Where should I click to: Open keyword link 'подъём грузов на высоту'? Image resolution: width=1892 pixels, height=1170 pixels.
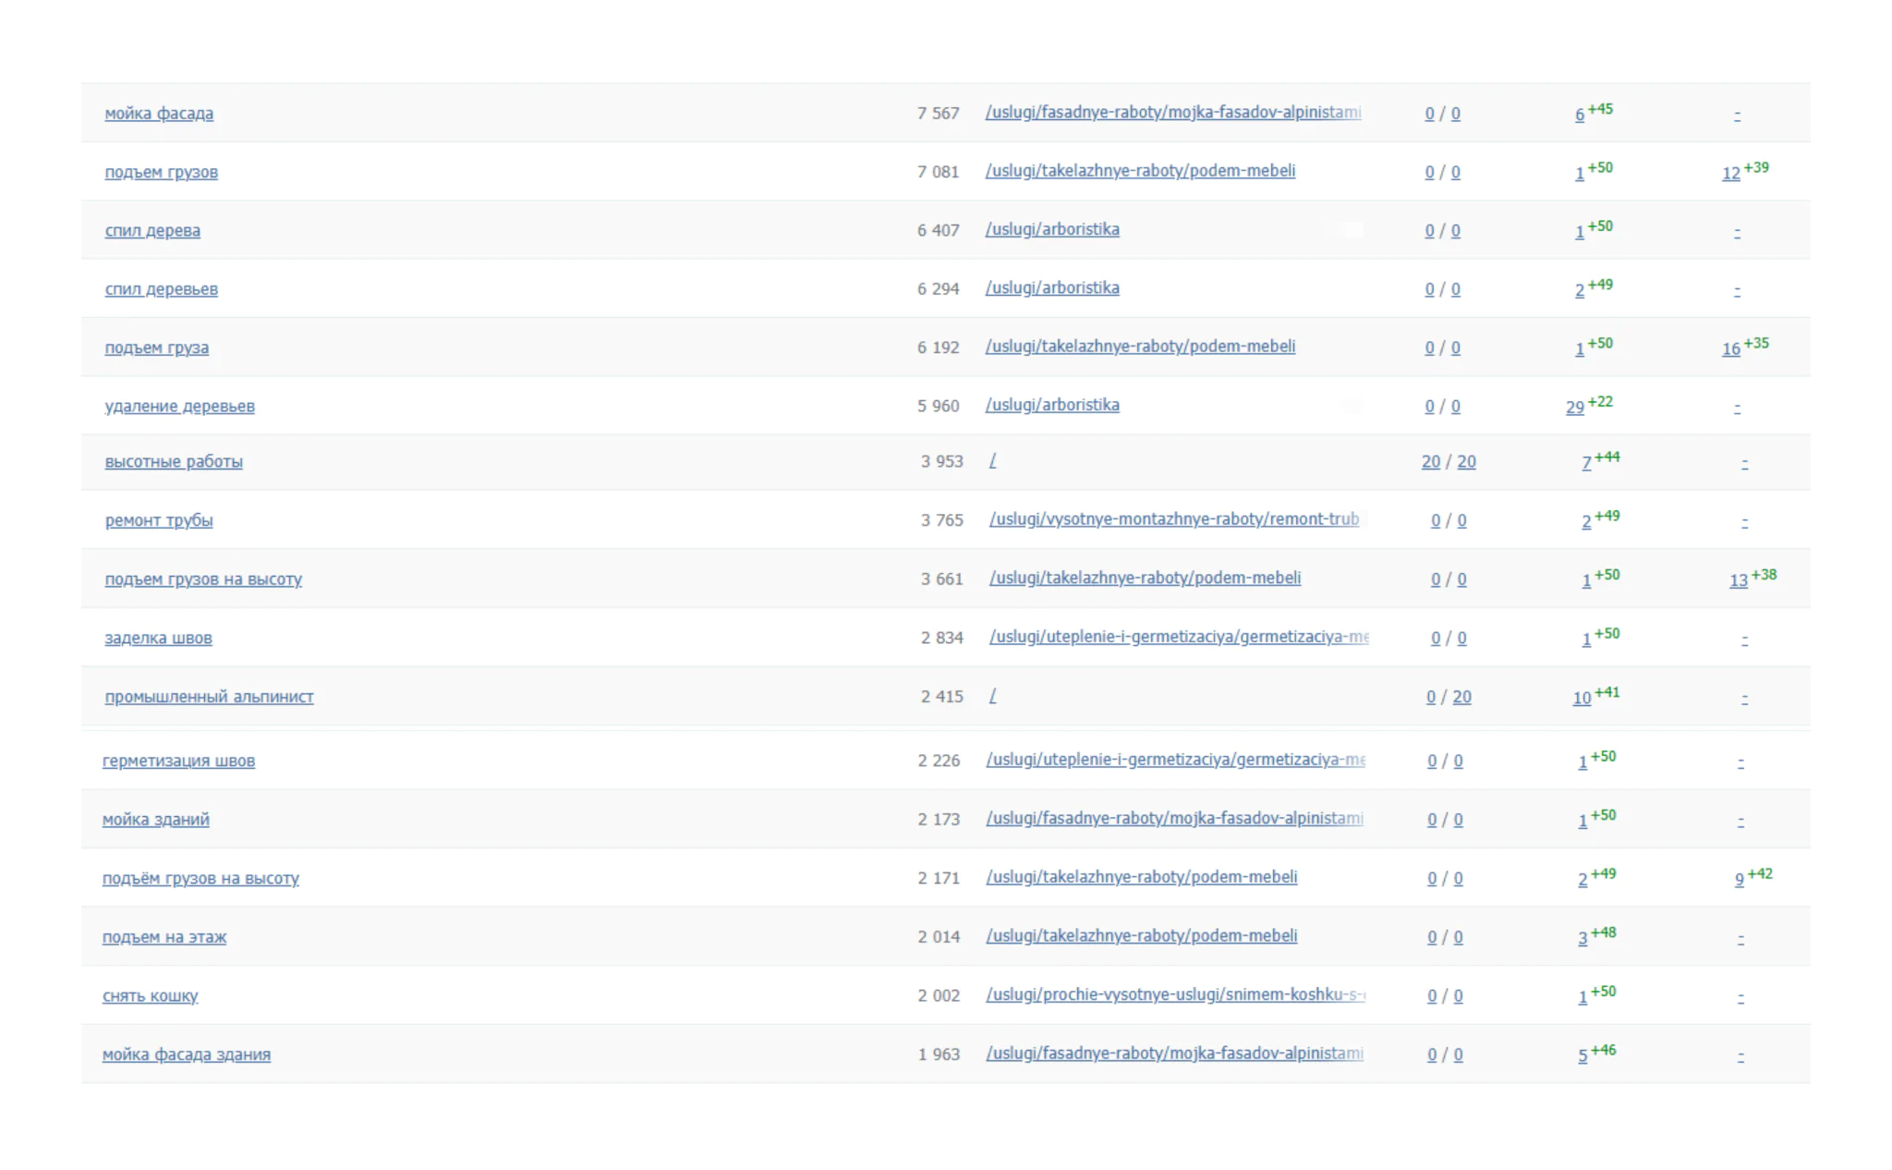200,879
